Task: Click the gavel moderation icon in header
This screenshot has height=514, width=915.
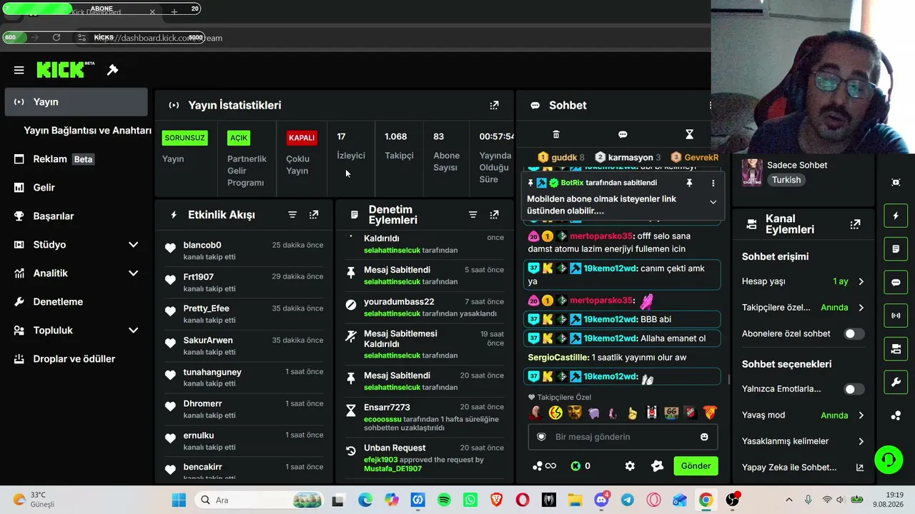Action: (112, 70)
